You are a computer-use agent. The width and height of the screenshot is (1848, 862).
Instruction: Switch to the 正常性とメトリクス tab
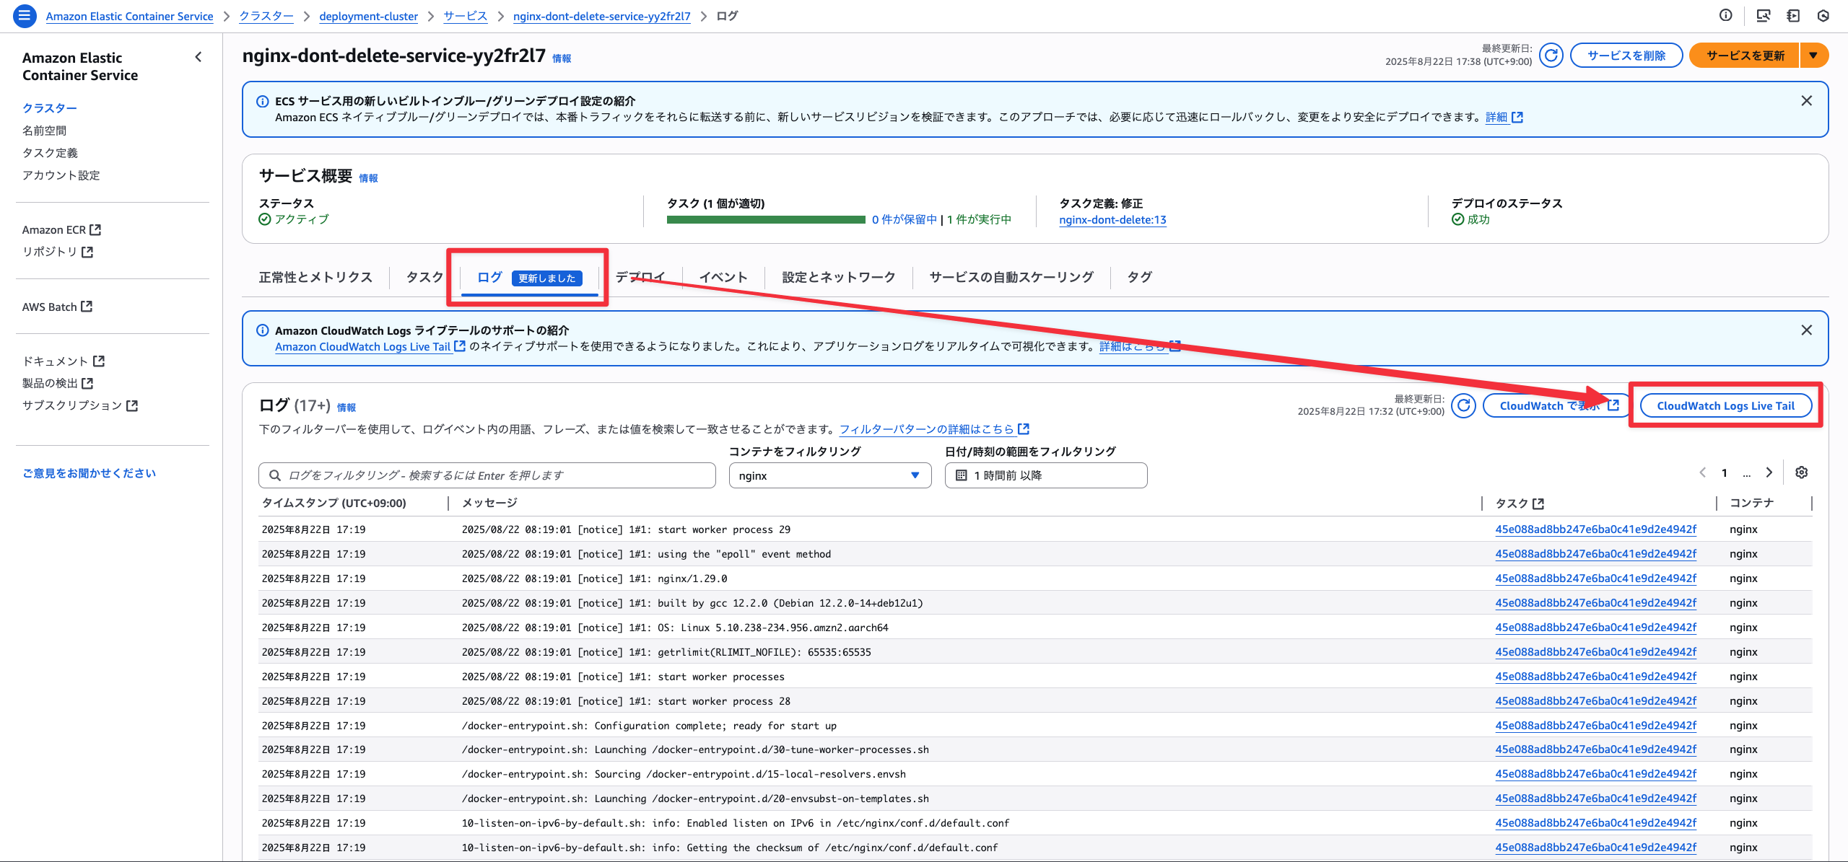tap(315, 277)
